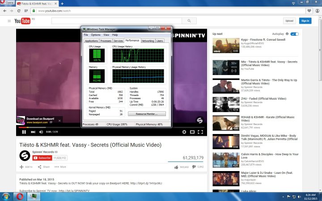This screenshot has height=201, width=322.
Task: Click the red Subscribe button
Action: click(42, 158)
